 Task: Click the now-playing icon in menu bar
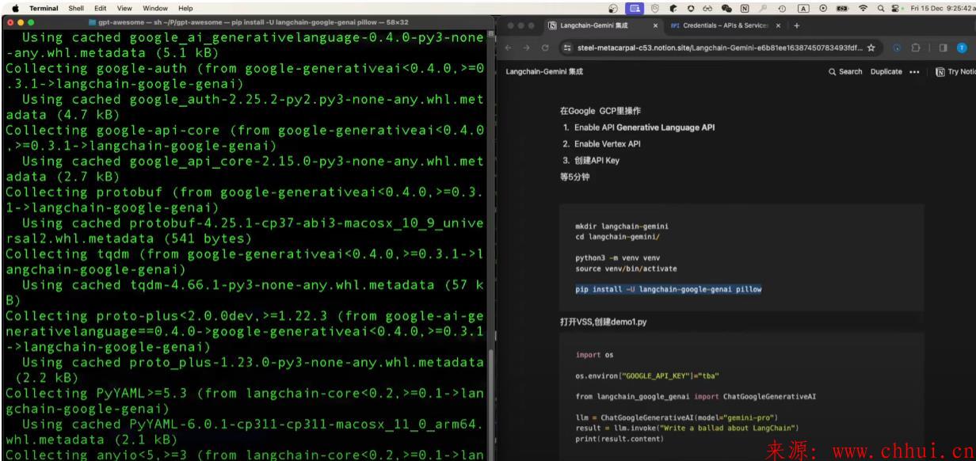(x=825, y=8)
